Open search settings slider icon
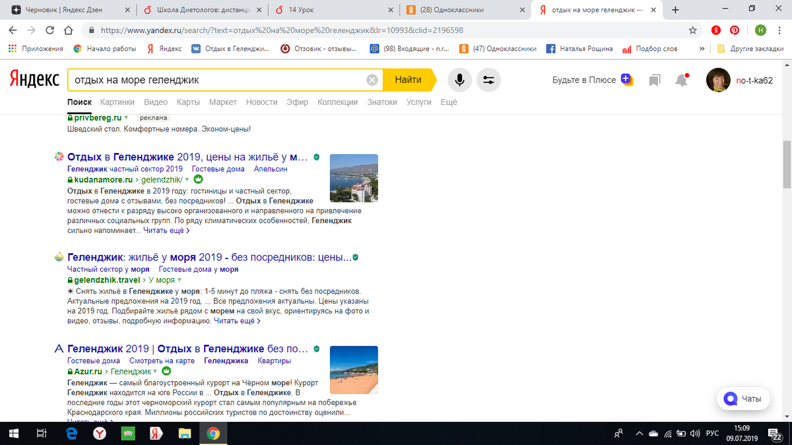The height and width of the screenshot is (445, 792). pyautogui.click(x=488, y=80)
